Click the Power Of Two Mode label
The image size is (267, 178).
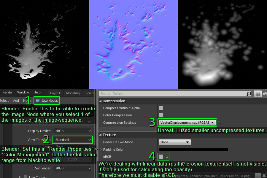118,142
